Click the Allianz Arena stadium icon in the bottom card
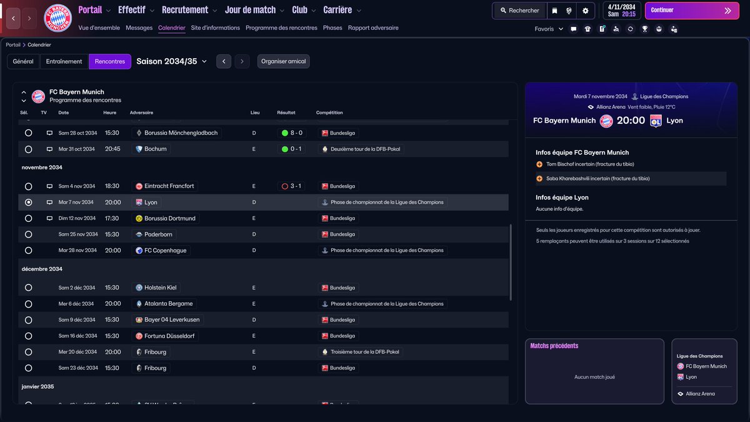 681,394
